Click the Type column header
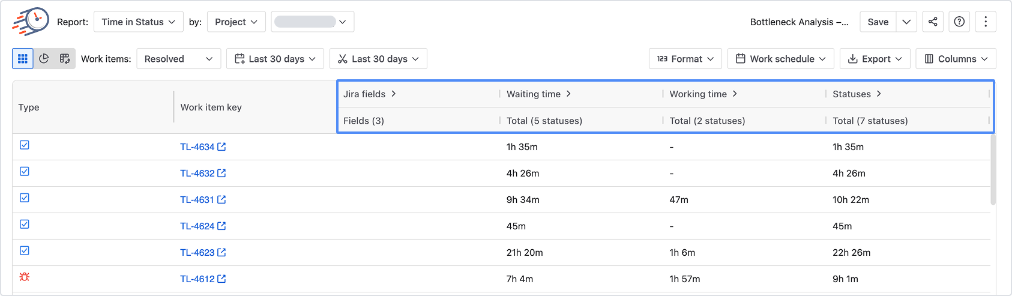 [29, 107]
